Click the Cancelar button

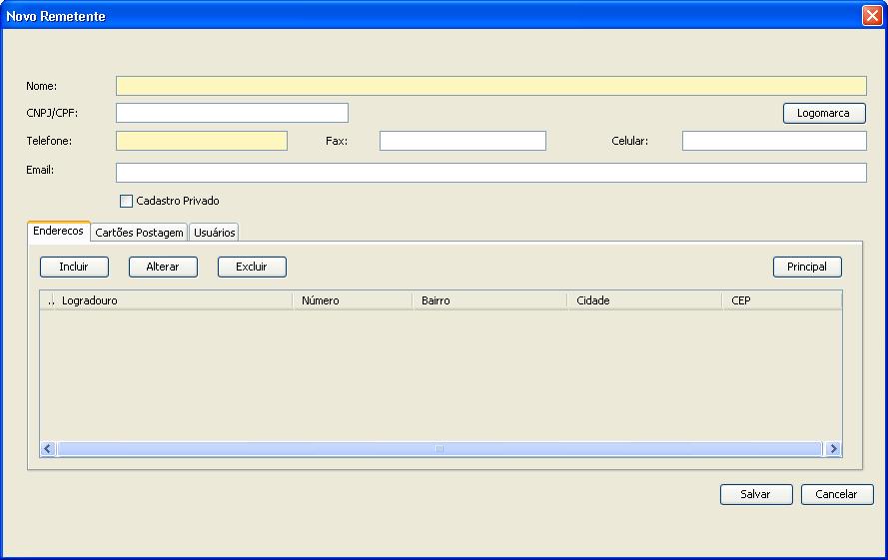click(x=837, y=494)
